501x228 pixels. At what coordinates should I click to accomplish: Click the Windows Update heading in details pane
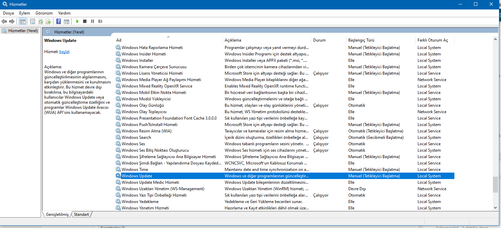pyautogui.click(x=60, y=41)
